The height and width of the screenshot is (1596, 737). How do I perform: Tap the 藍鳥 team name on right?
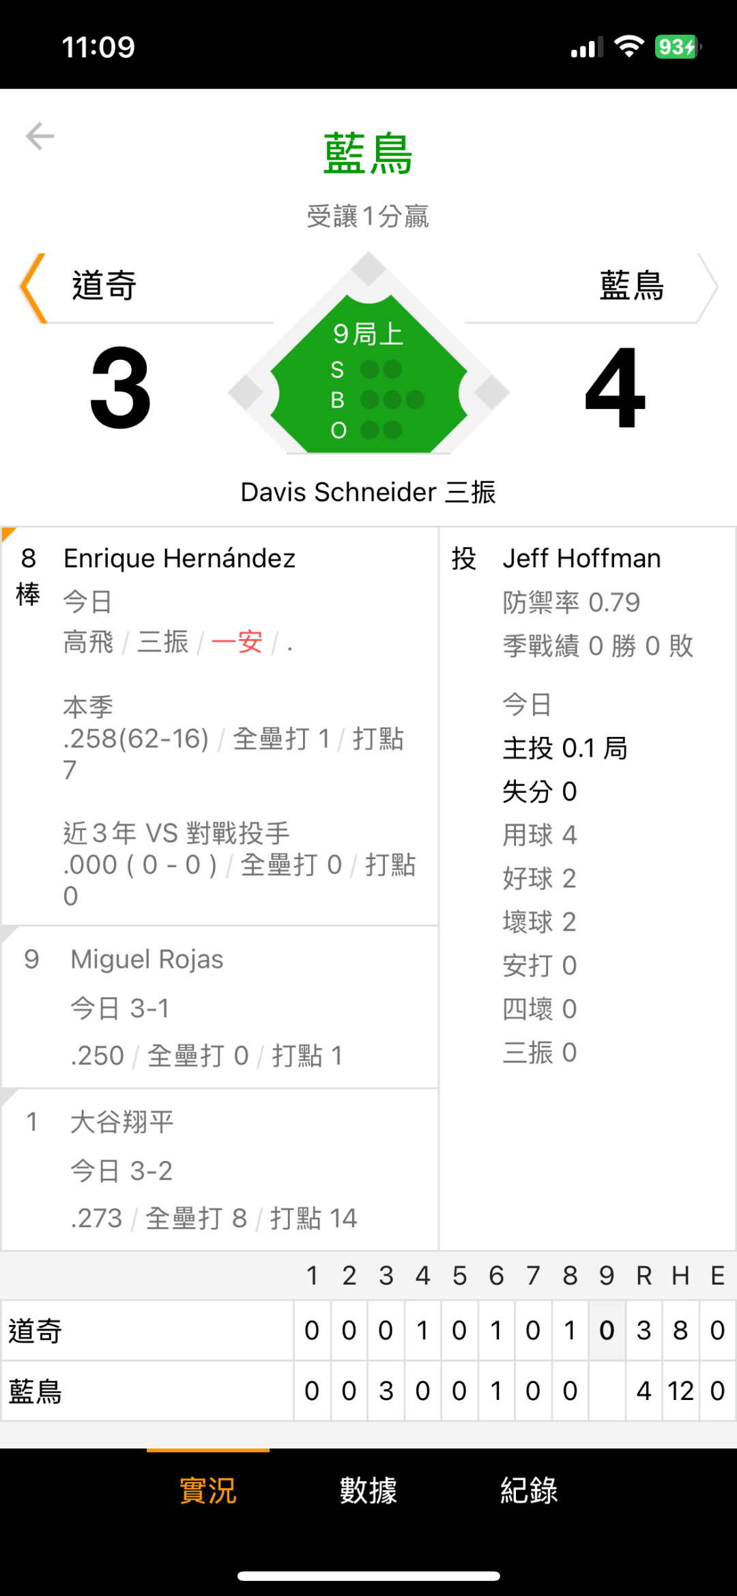632,285
